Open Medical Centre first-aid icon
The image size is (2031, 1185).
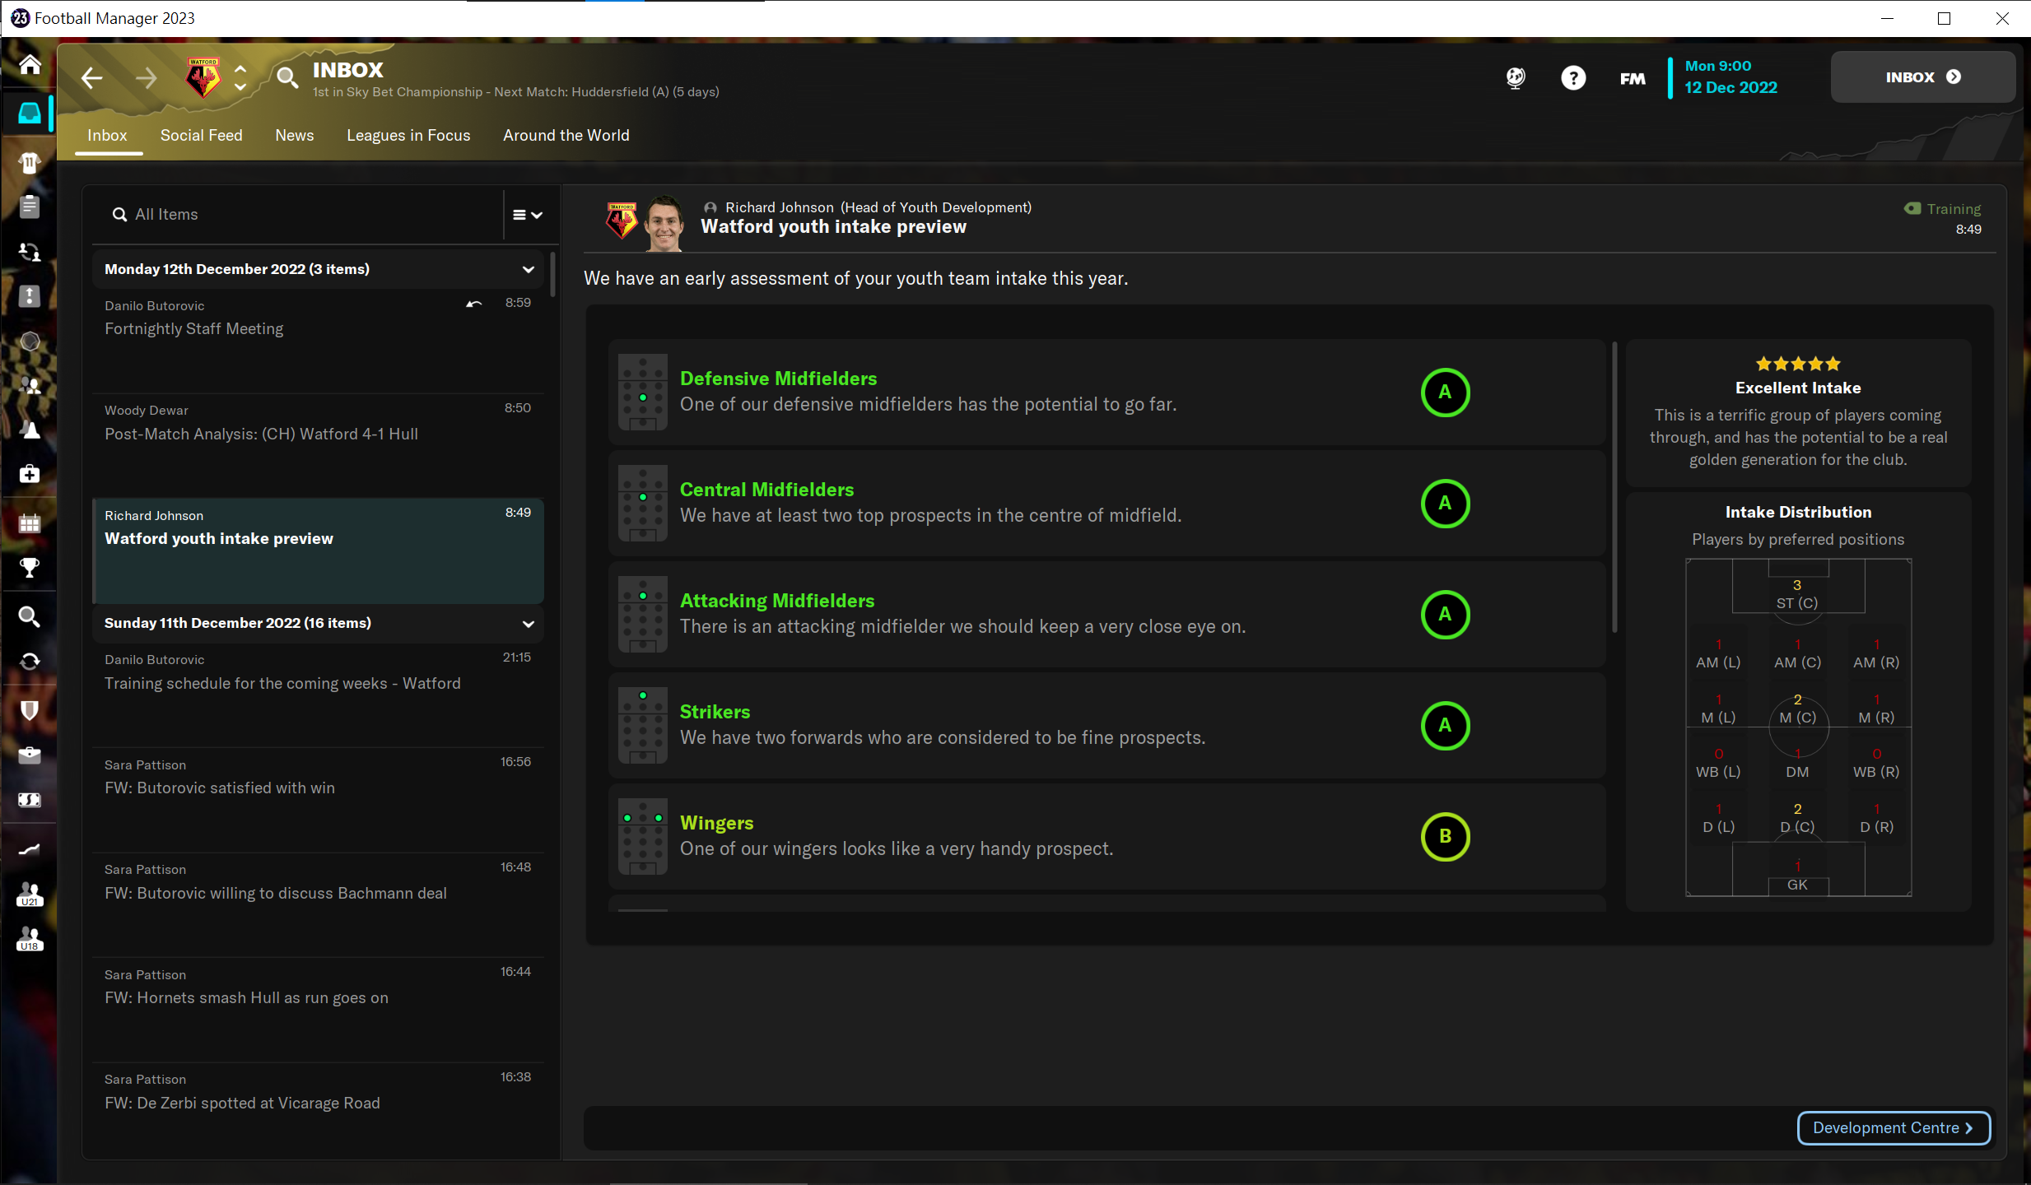pyautogui.click(x=30, y=474)
